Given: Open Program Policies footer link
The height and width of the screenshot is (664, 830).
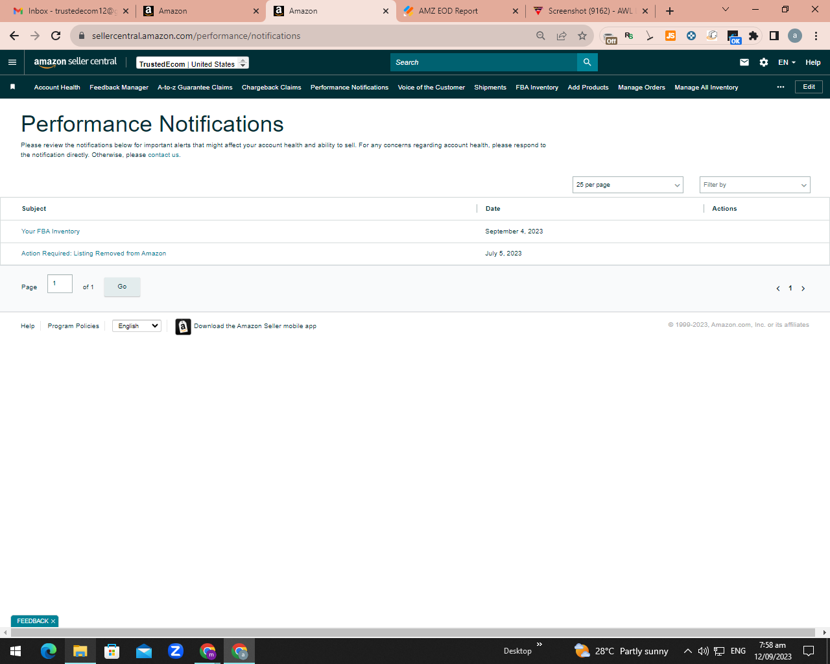Looking at the screenshot, I should (73, 326).
